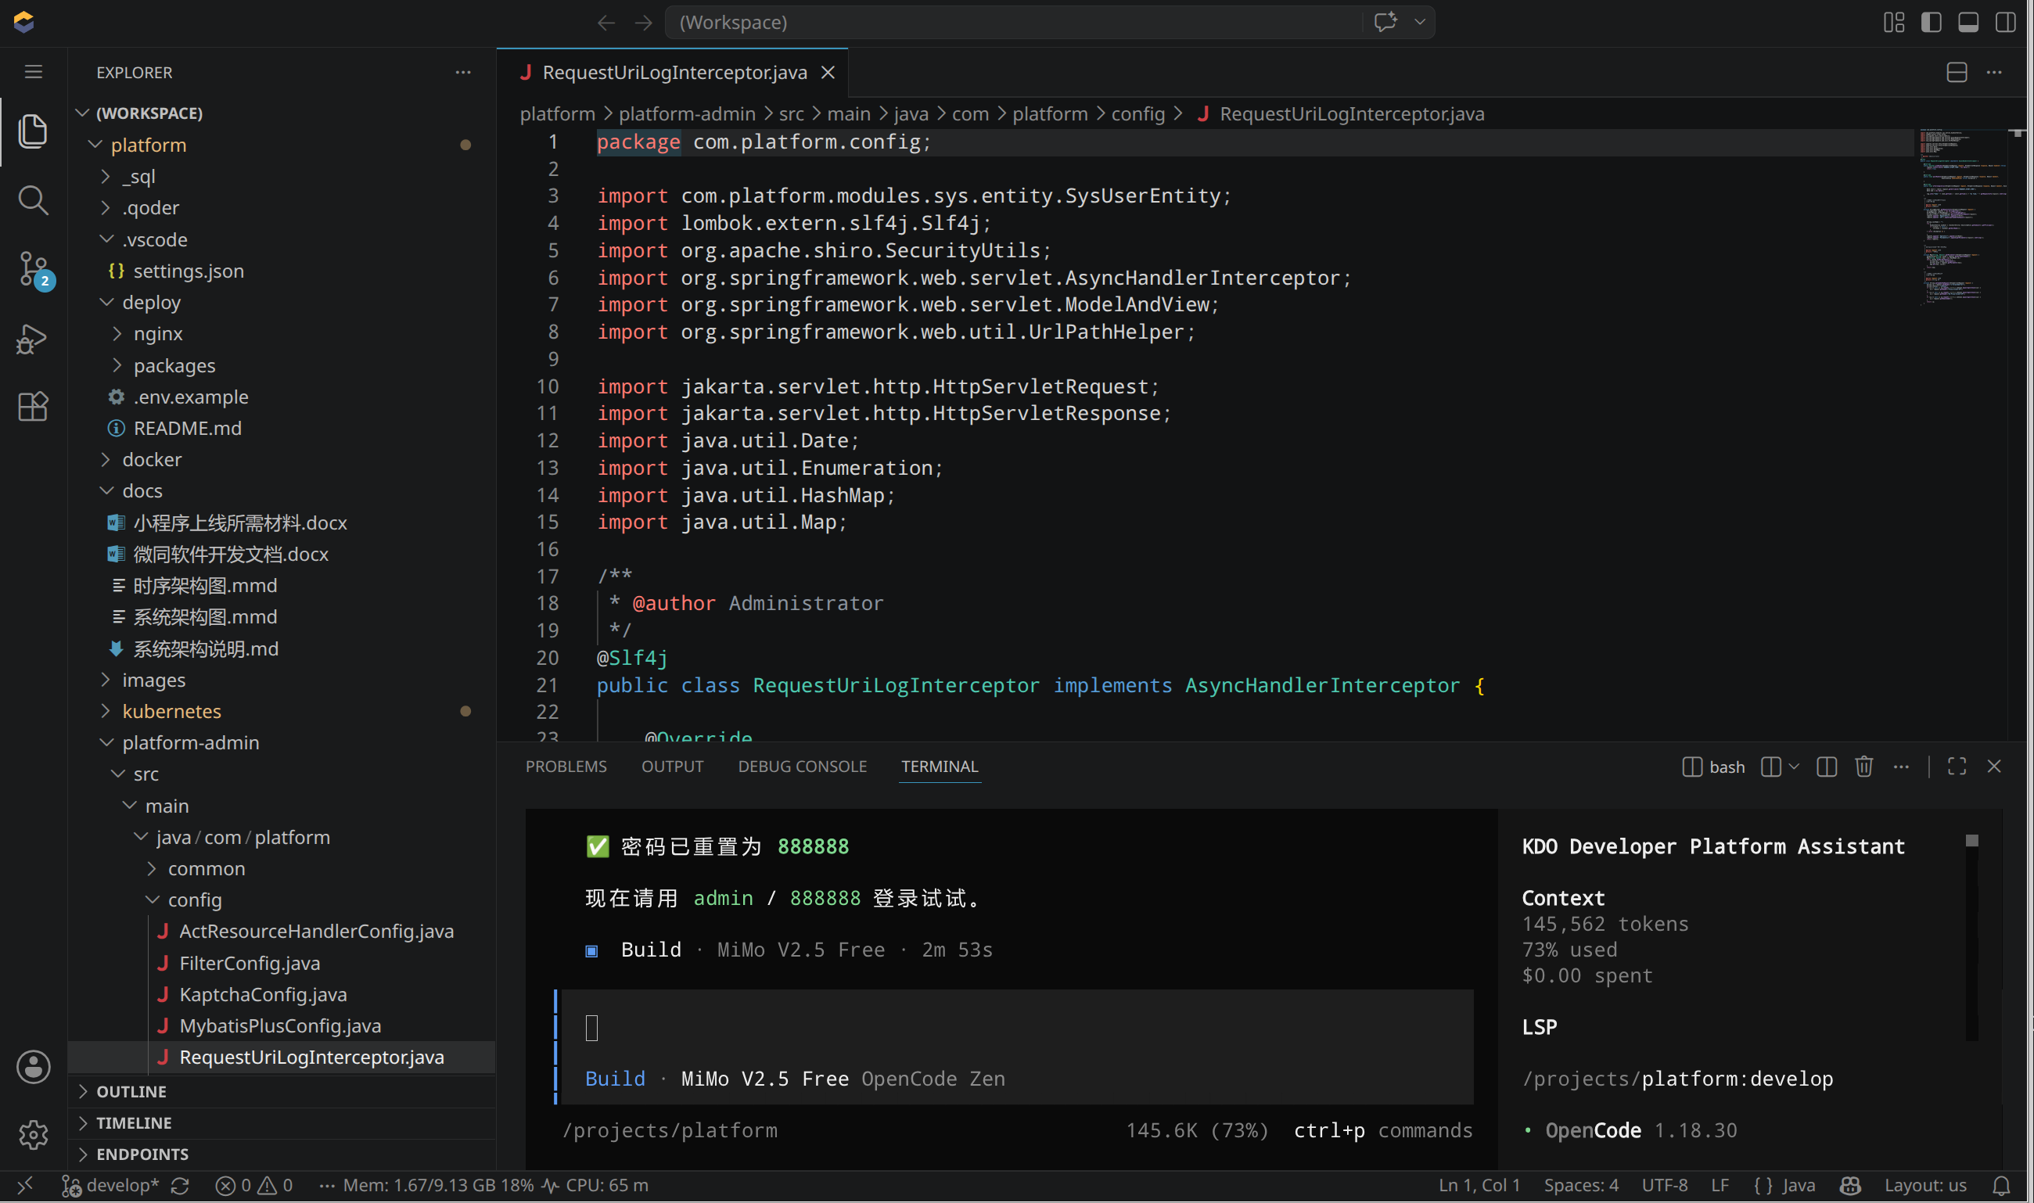Open Explorer views and more actions menu

tap(463, 72)
